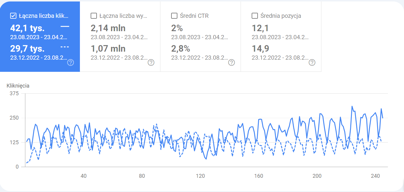Viewport: 404px width, 192px height.
Task: Click help icon in Średni CTR card
Action: [232, 62]
